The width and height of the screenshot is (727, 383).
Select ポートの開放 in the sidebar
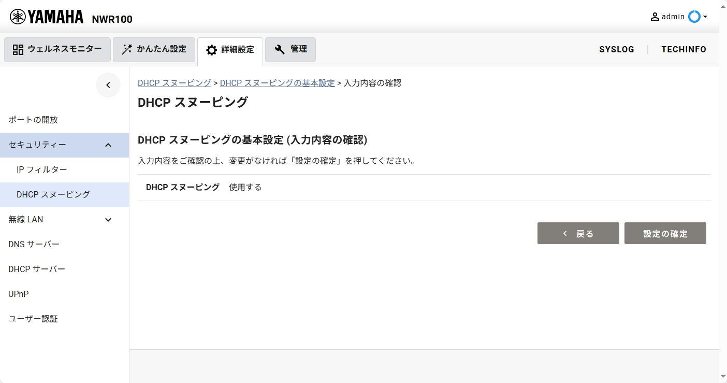[x=33, y=120]
